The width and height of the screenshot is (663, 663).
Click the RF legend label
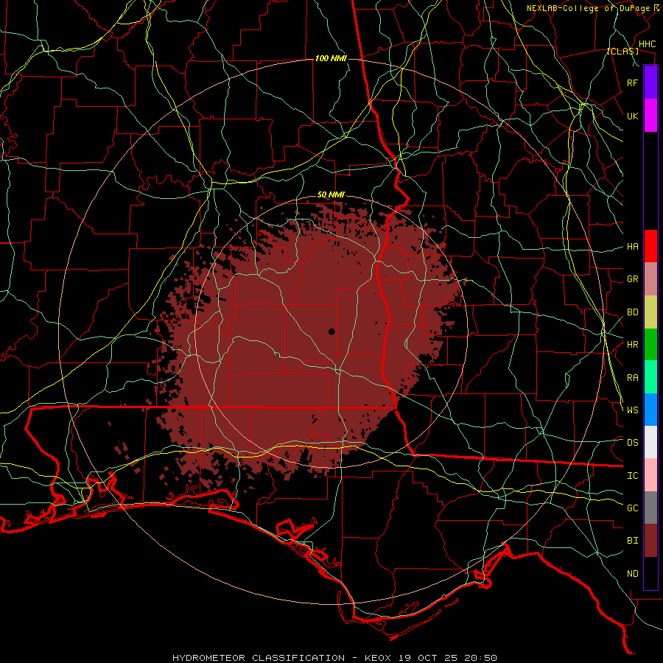click(x=633, y=83)
